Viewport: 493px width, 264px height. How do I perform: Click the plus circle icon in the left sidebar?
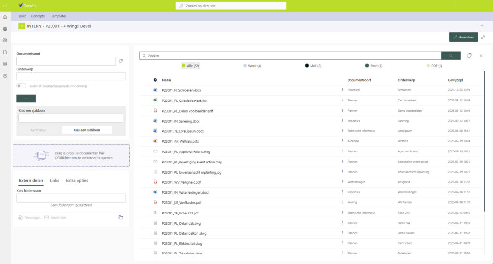5,75
